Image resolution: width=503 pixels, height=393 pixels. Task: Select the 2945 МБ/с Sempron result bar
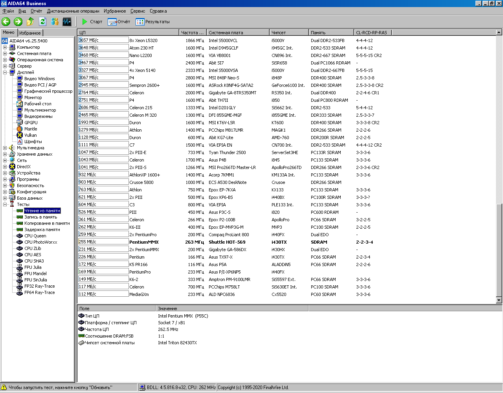tap(103, 85)
